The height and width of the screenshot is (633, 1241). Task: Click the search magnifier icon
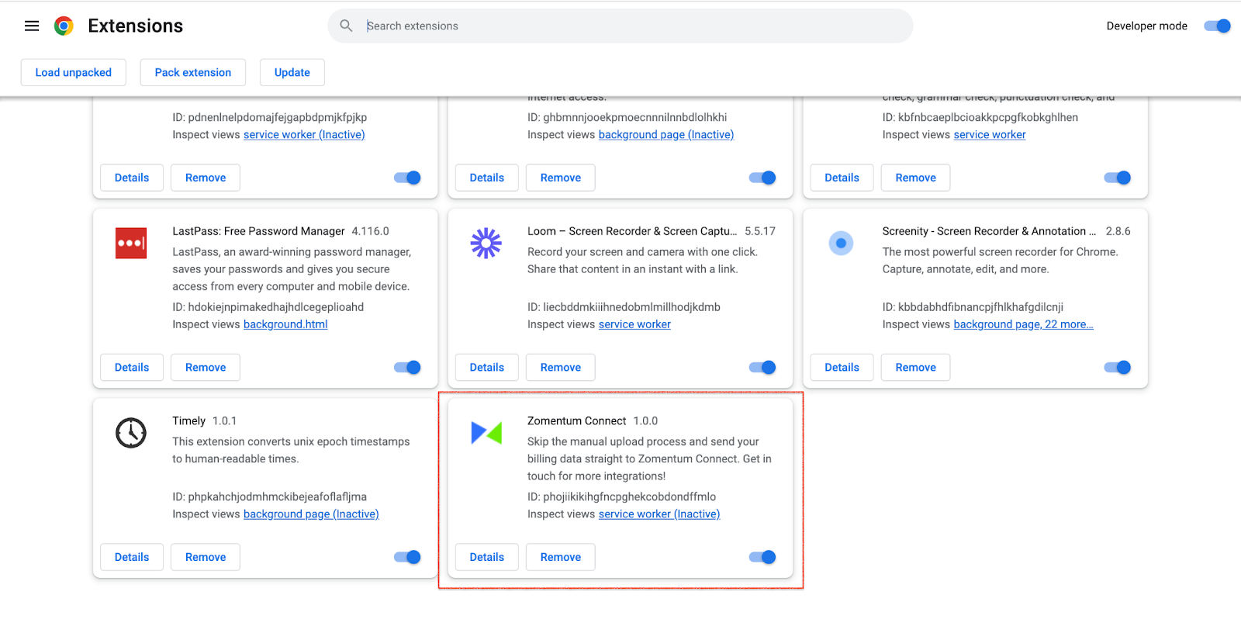coord(346,26)
